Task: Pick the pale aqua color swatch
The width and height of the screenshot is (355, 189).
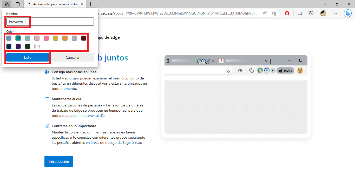Action: (x=28, y=38)
